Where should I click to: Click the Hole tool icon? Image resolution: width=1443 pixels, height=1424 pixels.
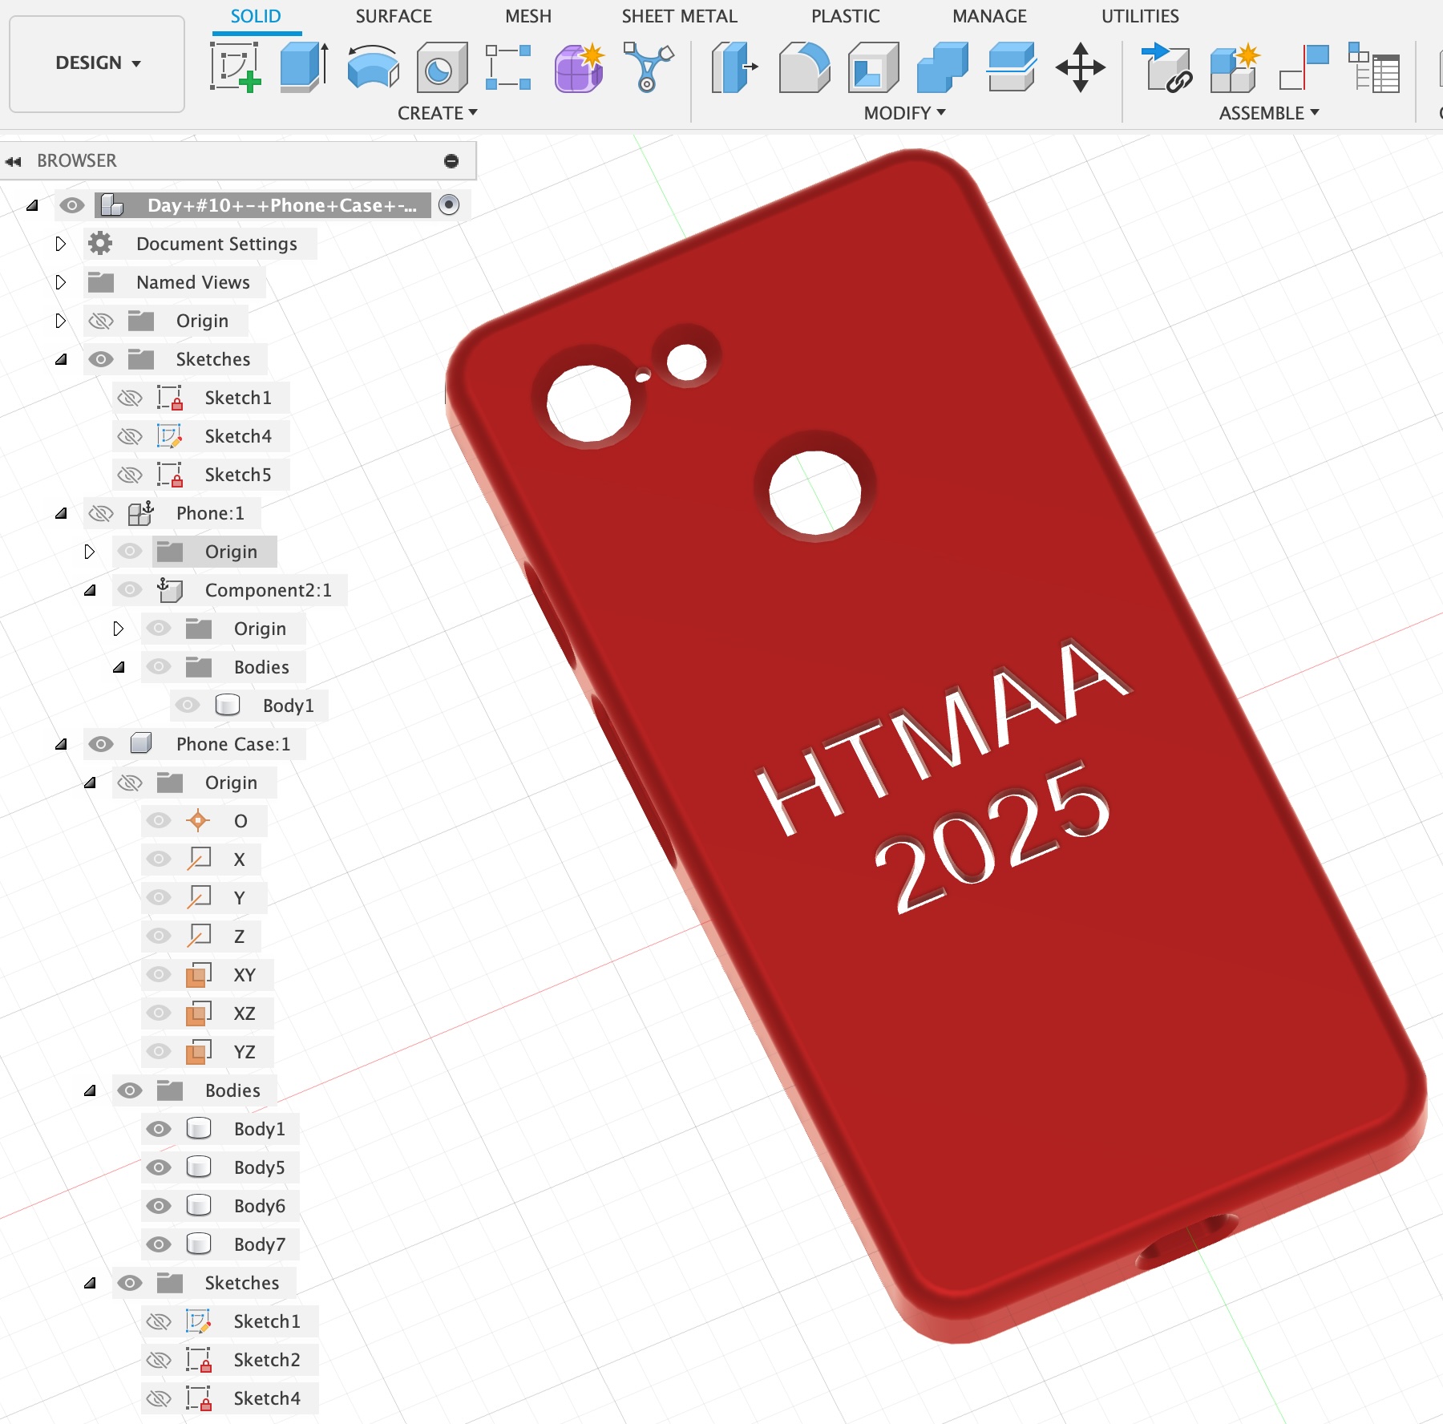pyautogui.click(x=441, y=67)
